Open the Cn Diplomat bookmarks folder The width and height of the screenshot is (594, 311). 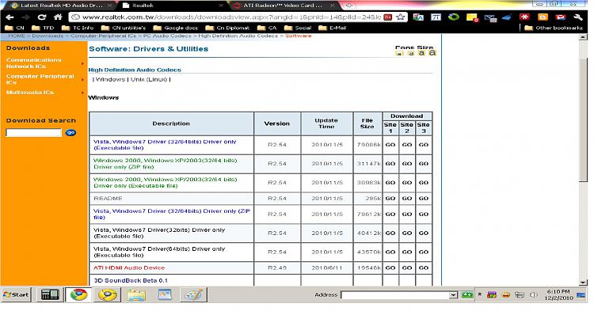(x=227, y=28)
